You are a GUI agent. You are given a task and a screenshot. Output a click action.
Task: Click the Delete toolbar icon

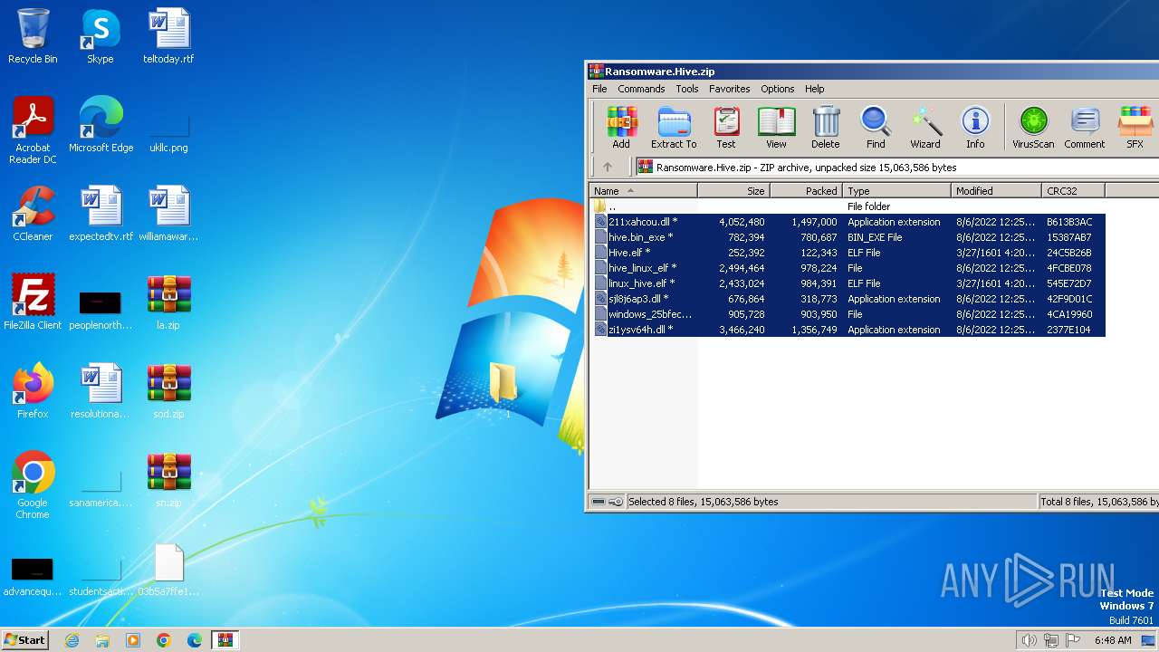(825, 127)
